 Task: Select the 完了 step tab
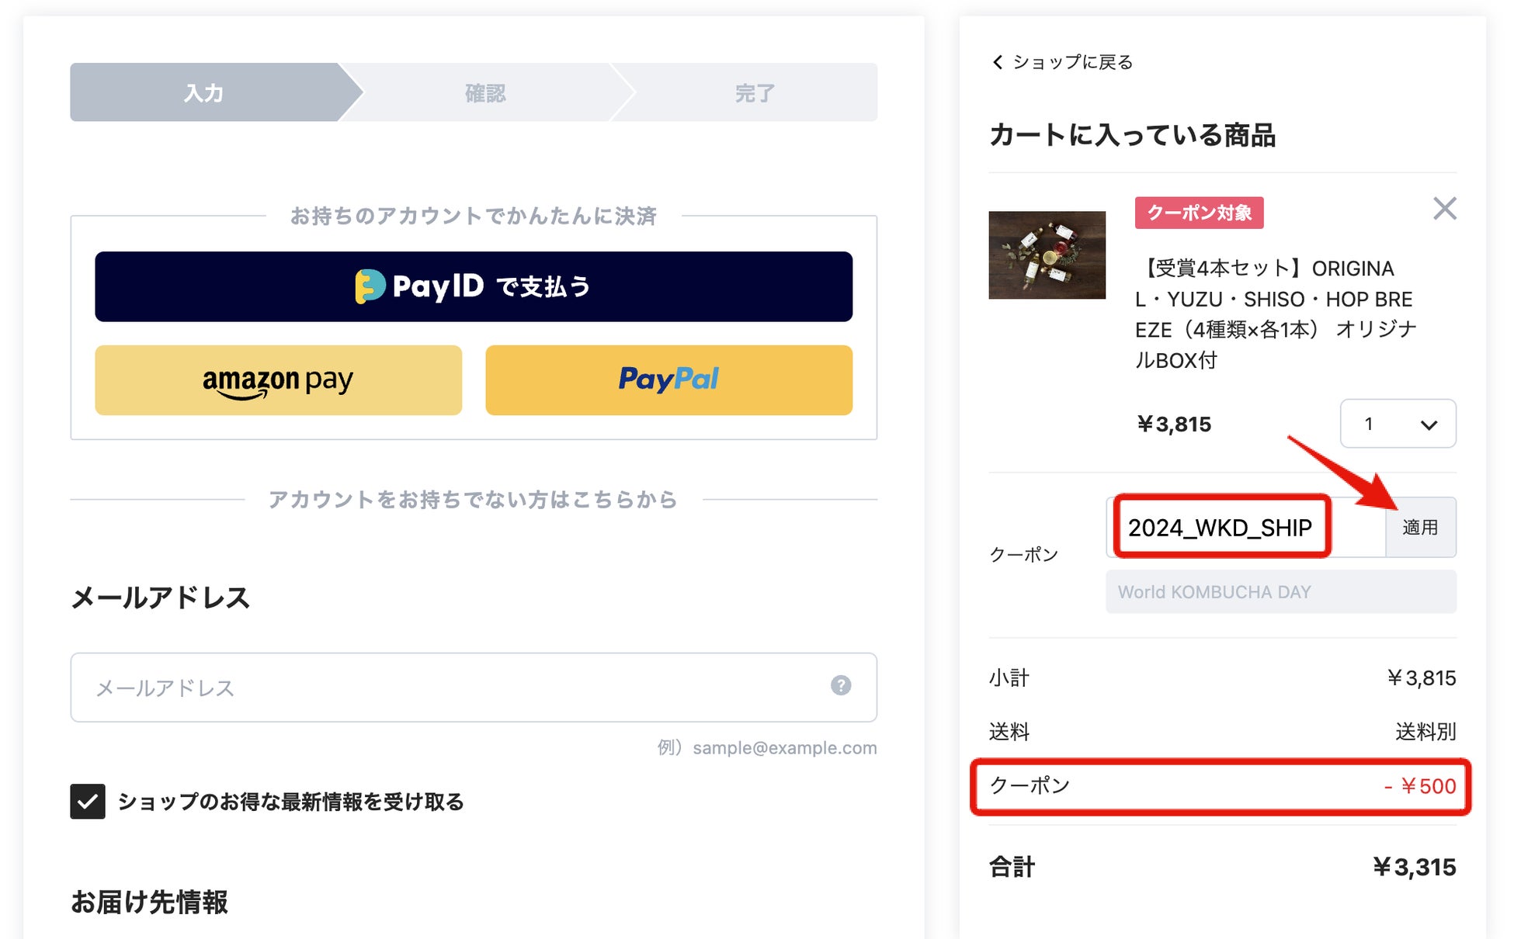(x=755, y=93)
